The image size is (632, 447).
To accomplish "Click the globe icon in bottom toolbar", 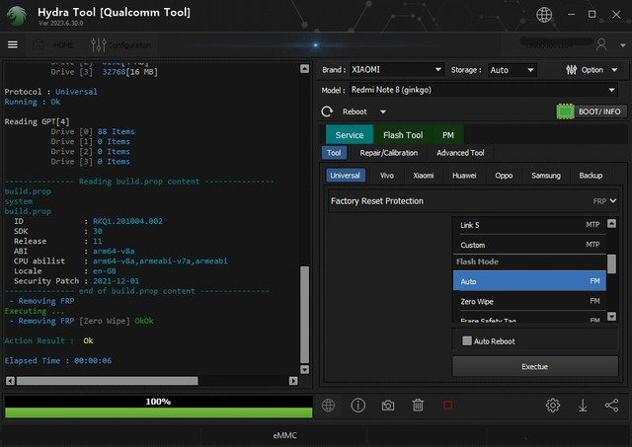I will [x=329, y=406].
